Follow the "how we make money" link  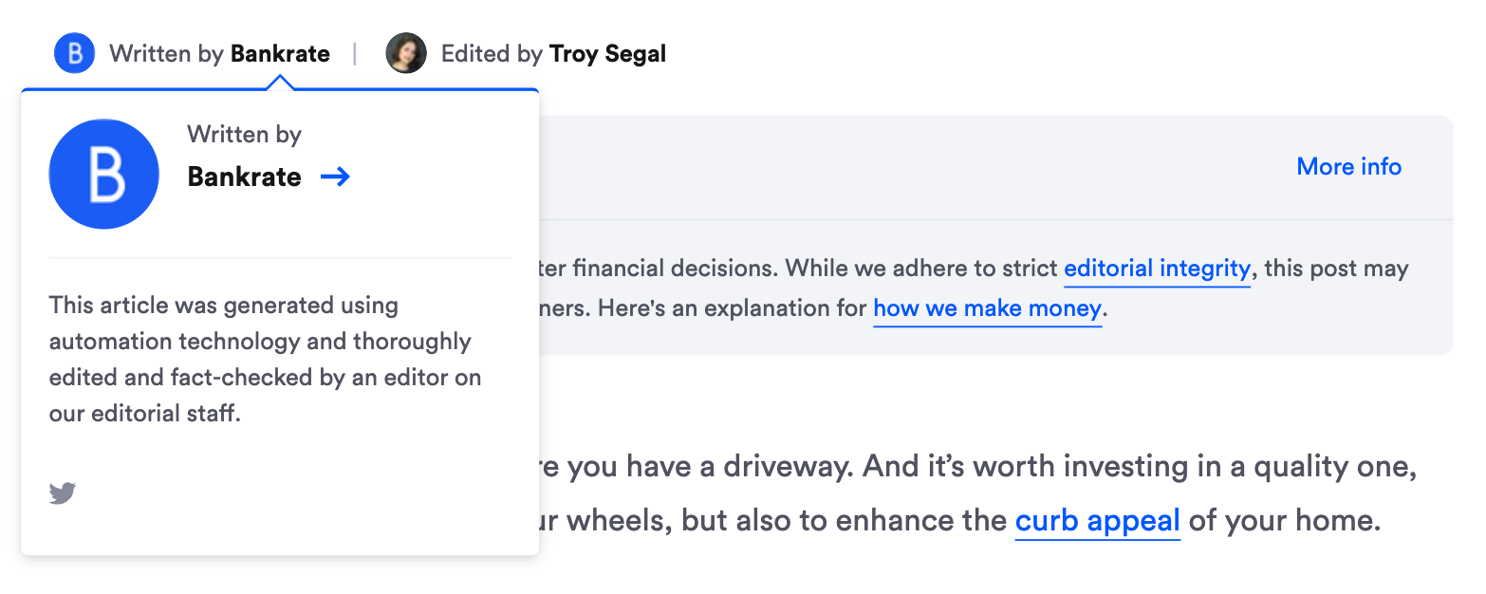click(x=987, y=308)
